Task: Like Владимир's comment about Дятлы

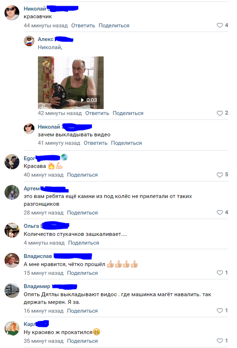Action: [x=219, y=311]
